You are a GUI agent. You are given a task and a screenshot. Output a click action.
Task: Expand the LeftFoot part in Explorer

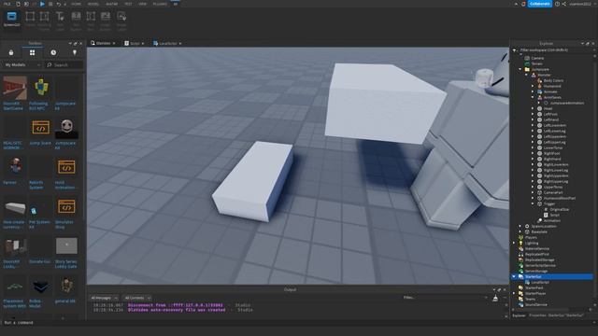[533, 114]
